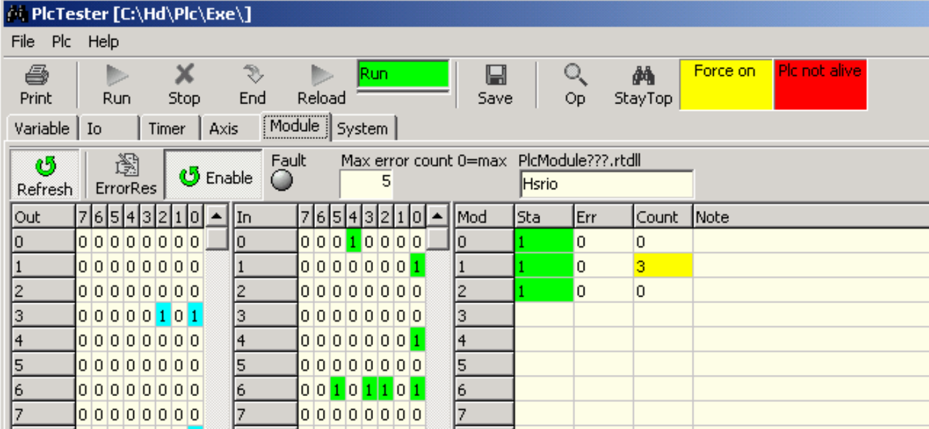Click the yellow Force on indicator
Image resolution: width=929 pixels, height=429 pixels.
point(725,84)
